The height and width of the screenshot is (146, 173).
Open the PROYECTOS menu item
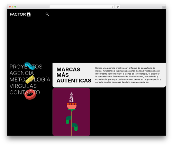tap(26, 67)
